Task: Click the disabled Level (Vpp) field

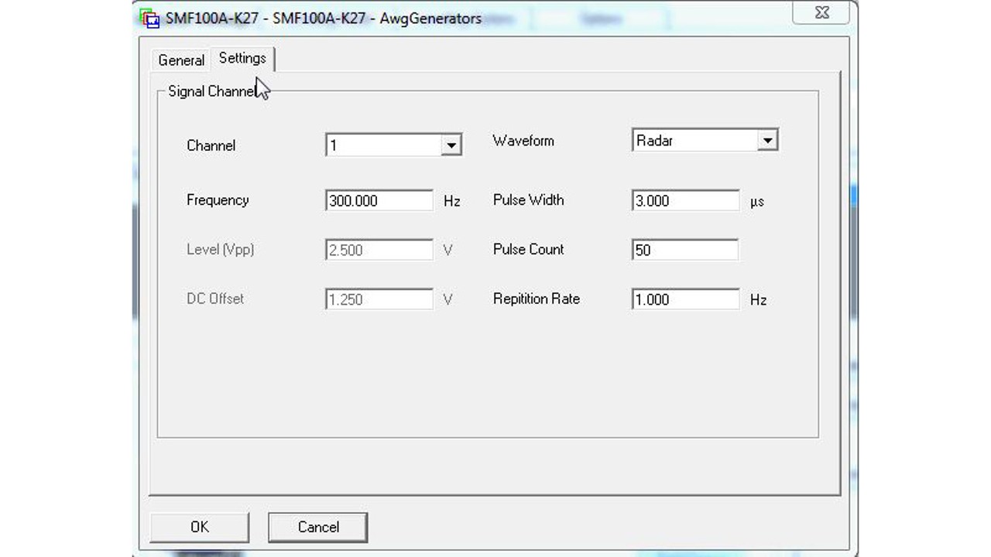Action: click(379, 250)
